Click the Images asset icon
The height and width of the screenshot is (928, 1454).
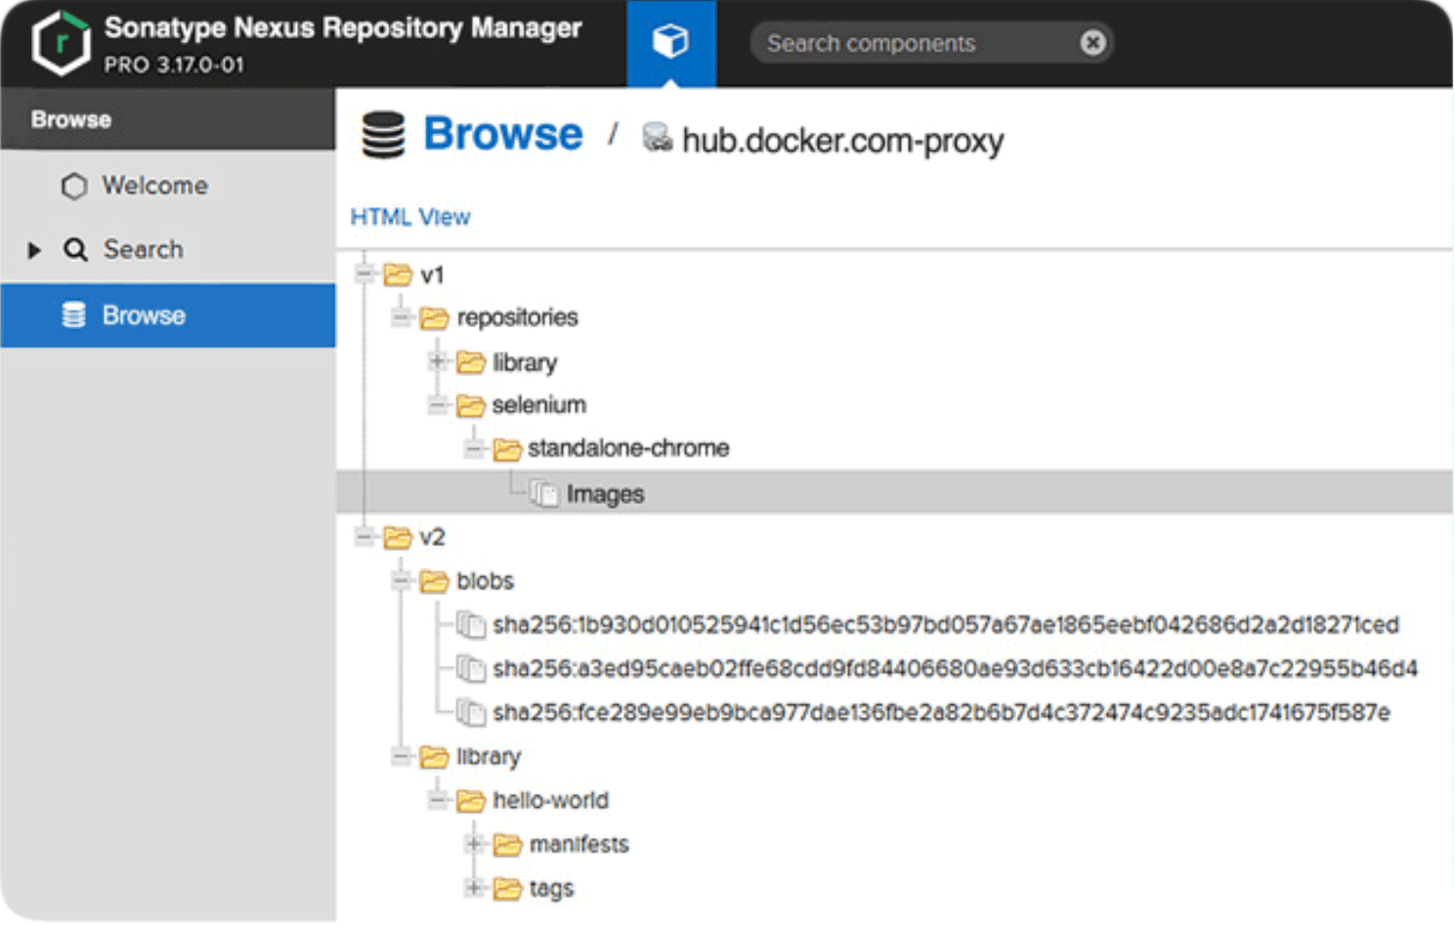click(545, 493)
